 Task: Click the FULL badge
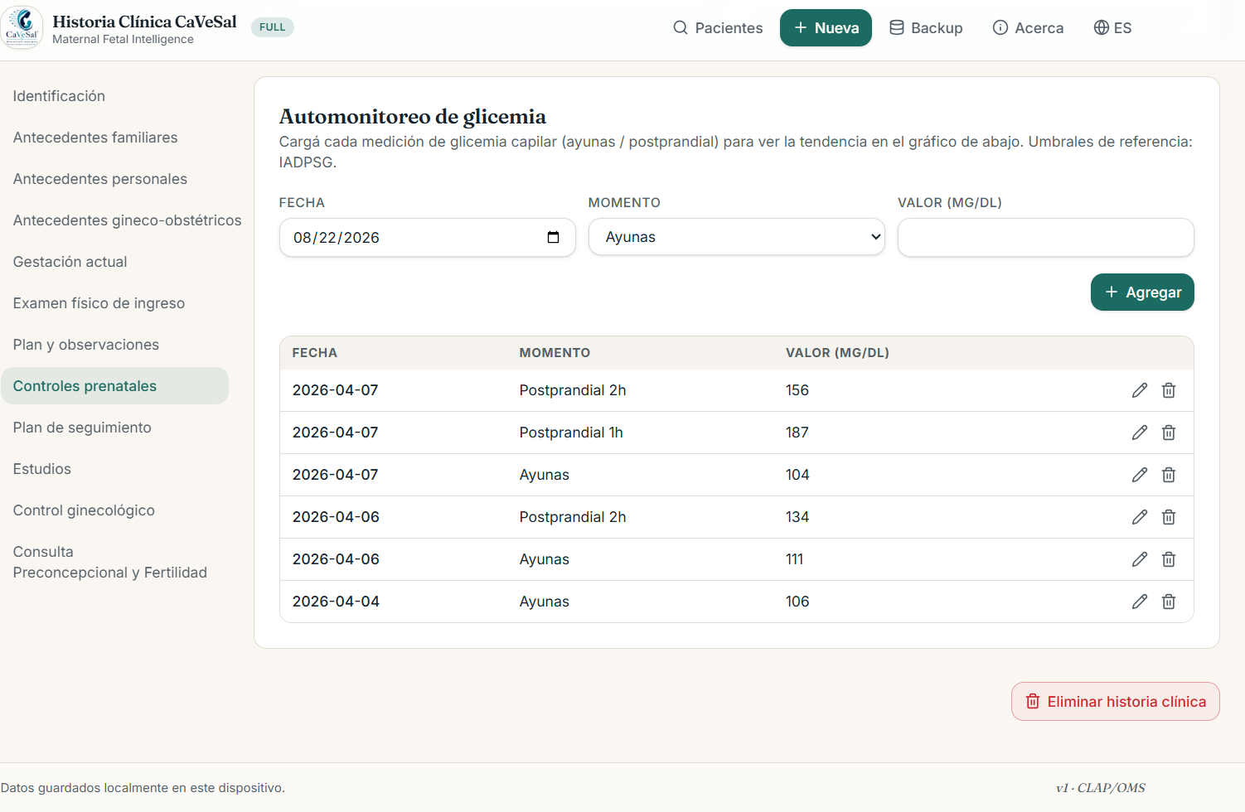tap(273, 27)
